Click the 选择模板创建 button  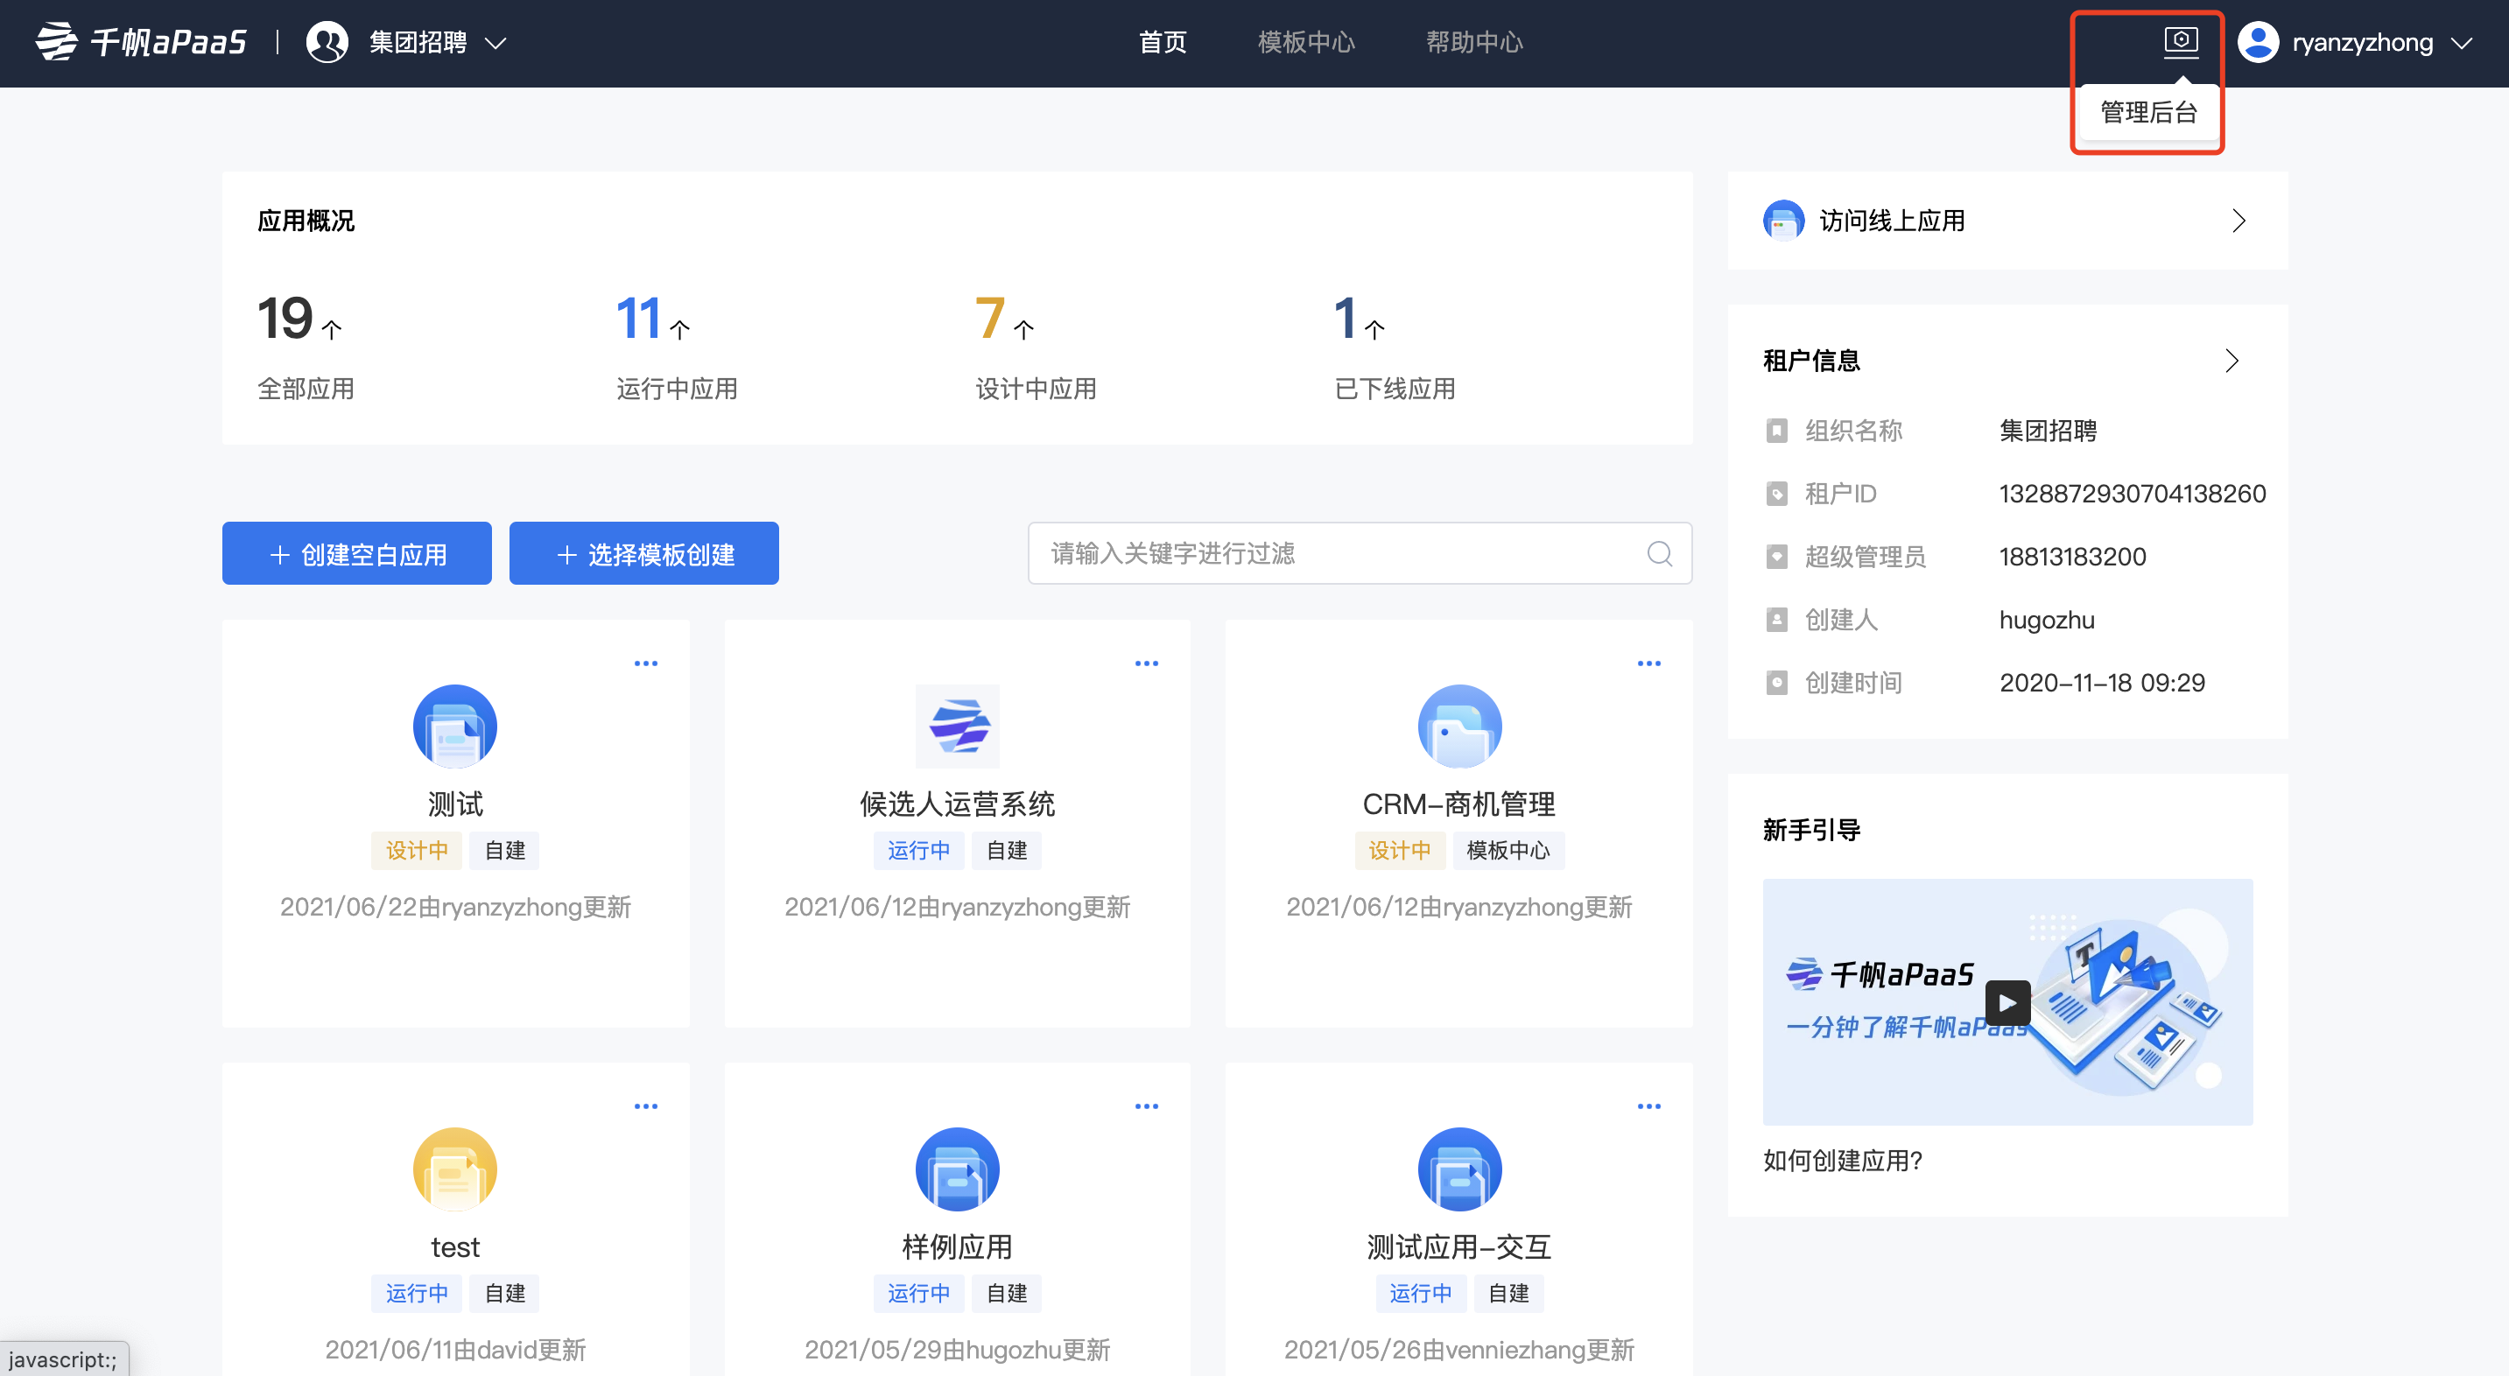643,554
